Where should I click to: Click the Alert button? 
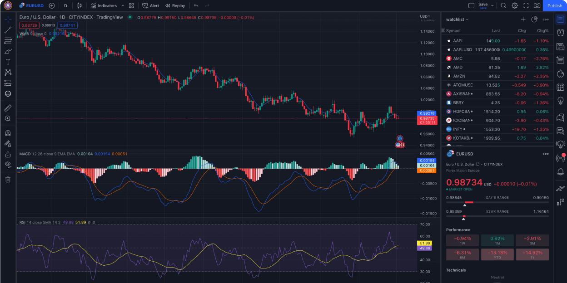click(x=151, y=5)
